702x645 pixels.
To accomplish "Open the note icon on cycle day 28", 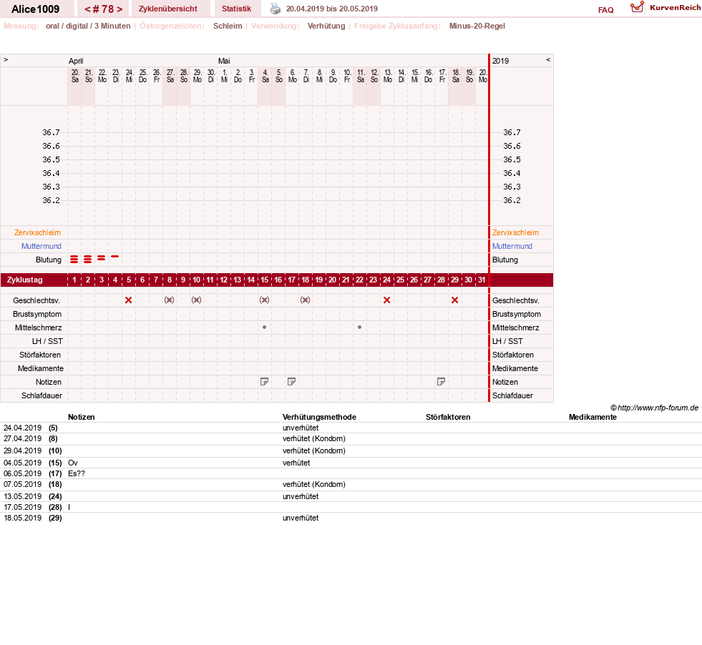I will pyautogui.click(x=441, y=382).
